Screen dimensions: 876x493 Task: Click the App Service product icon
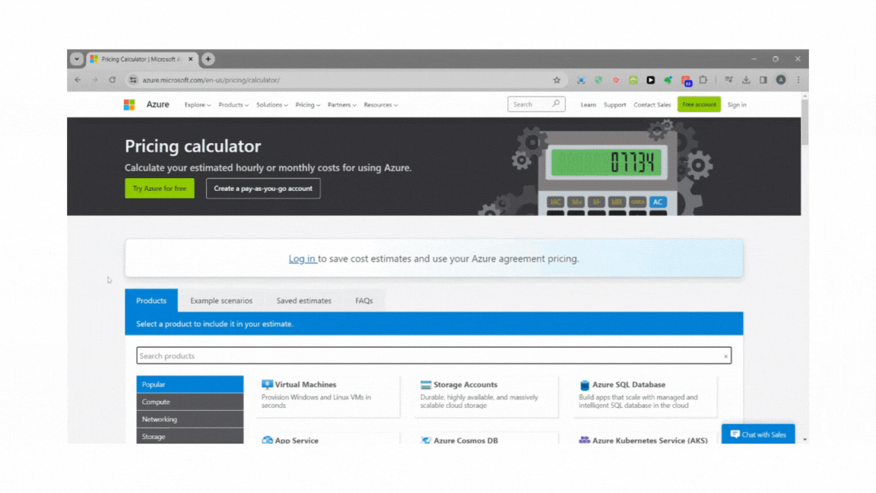point(267,440)
